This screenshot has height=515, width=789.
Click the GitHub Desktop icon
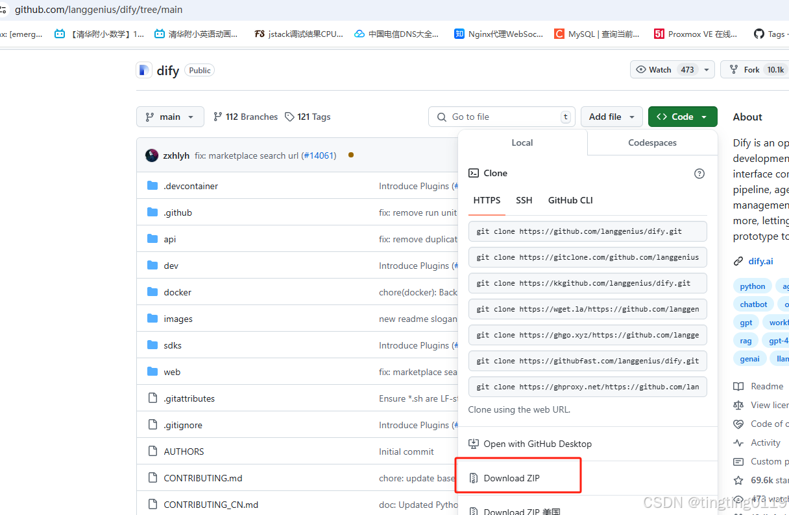click(x=474, y=444)
